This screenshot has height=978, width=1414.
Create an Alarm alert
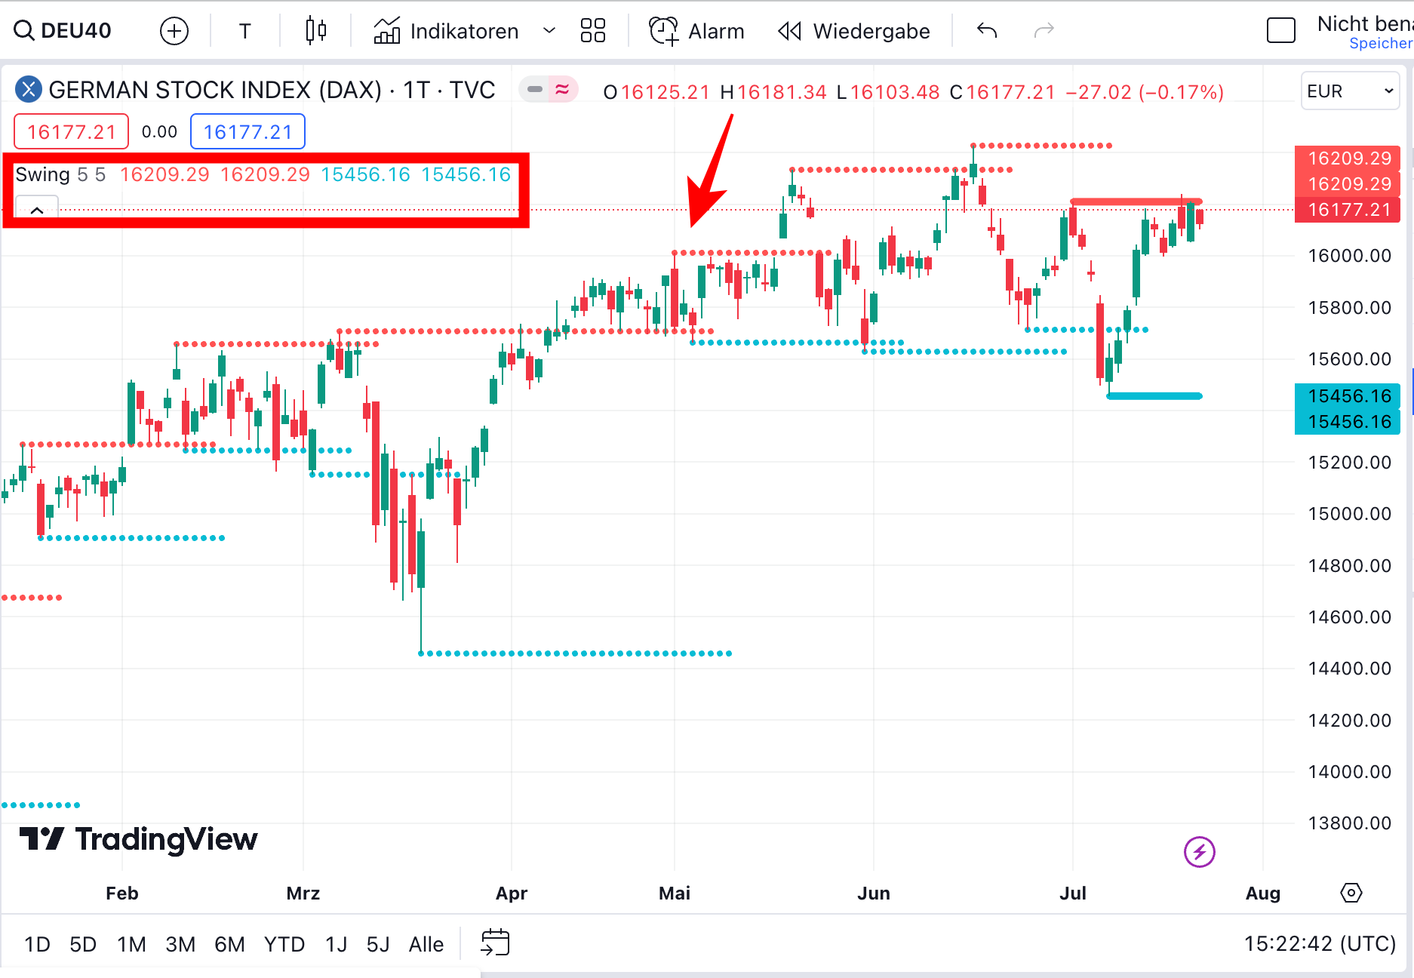point(696,31)
